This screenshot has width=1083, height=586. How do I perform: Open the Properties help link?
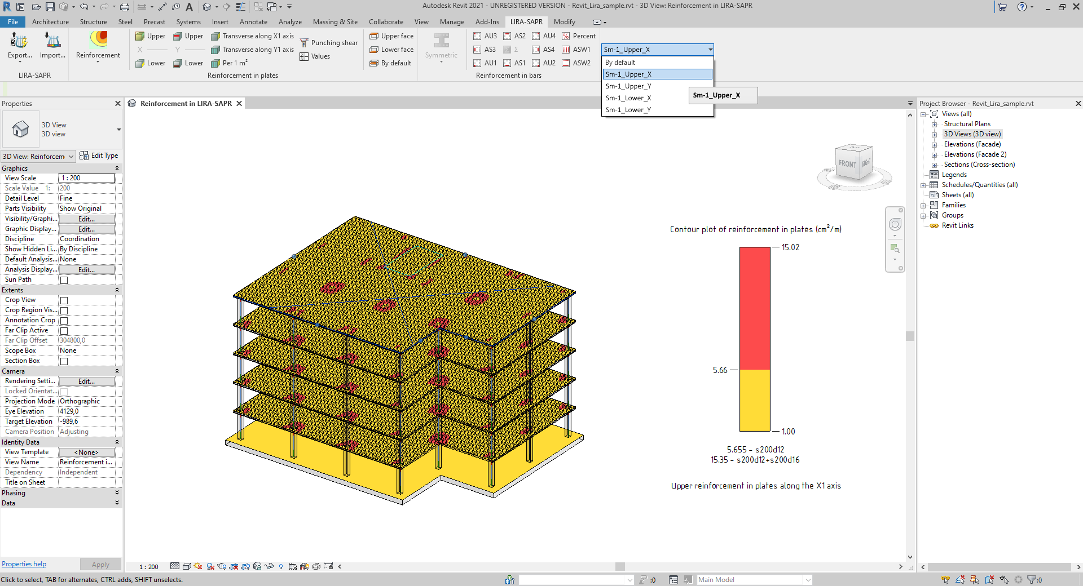click(x=24, y=564)
